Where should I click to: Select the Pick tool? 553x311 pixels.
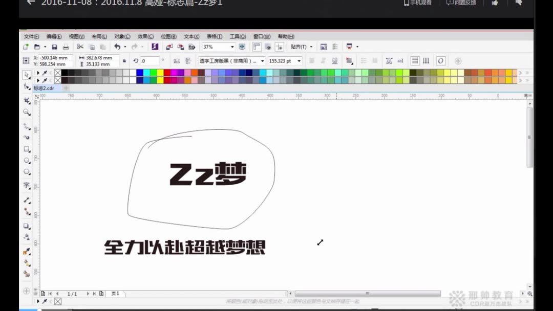(x=27, y=75)
